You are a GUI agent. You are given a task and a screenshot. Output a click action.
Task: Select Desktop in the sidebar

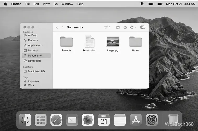(36, 50)
